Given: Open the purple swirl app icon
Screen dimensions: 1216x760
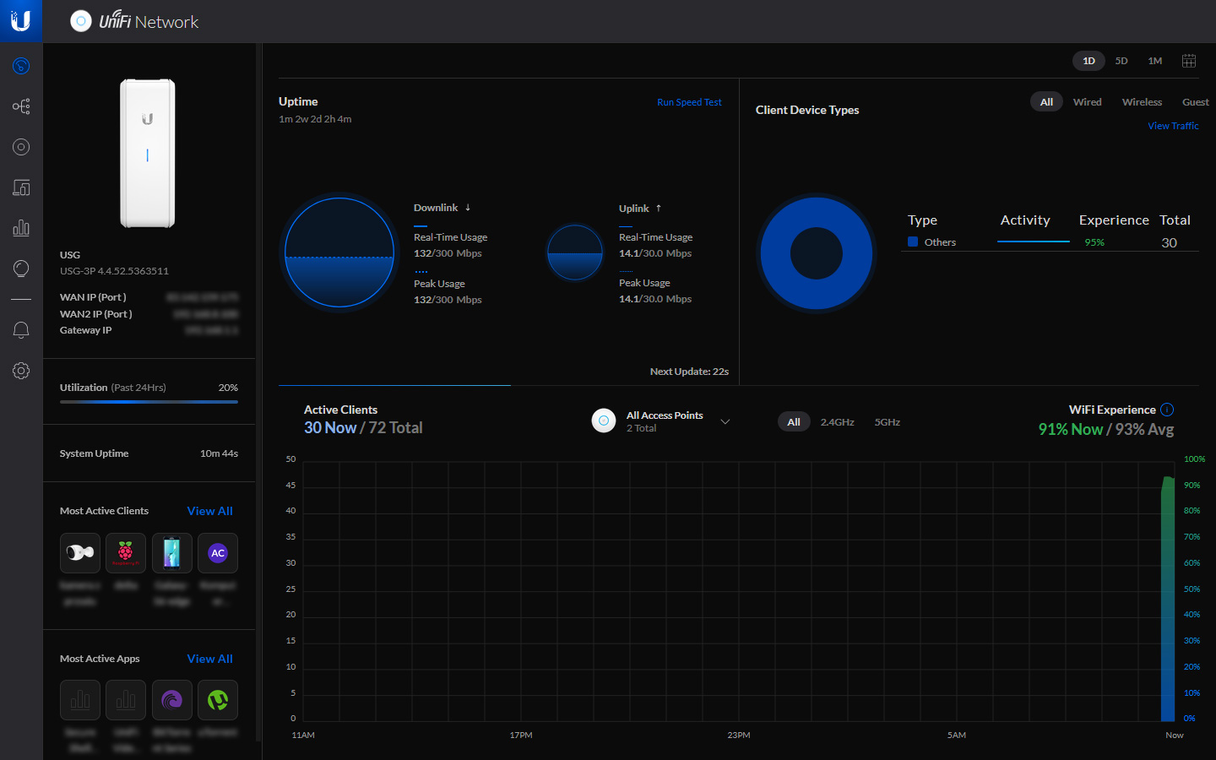Looking at the screenshot, I should point(171,700).
